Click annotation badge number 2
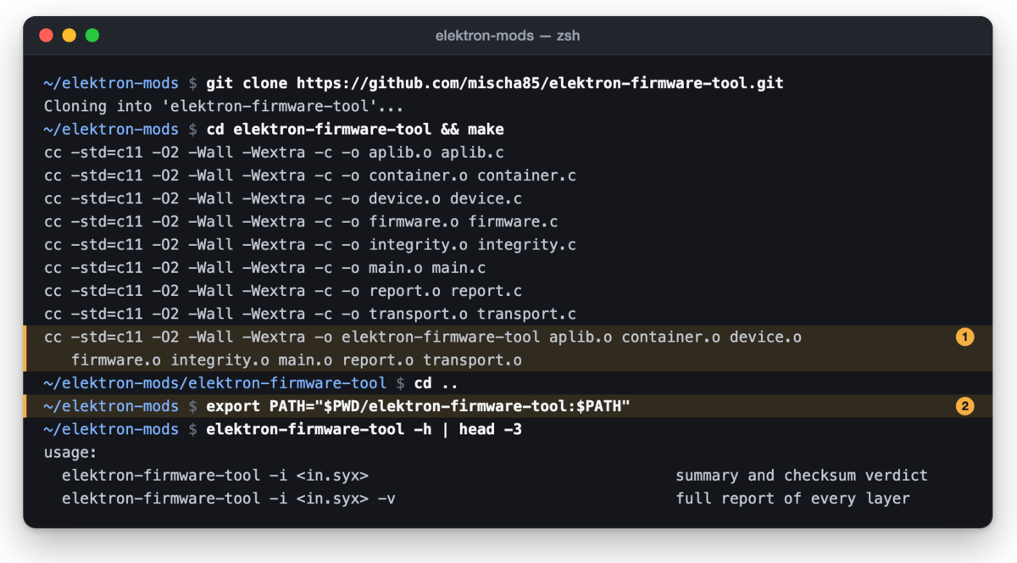Image resolution: width=1017 pixels, height=563 pixels. pyautogui.click(x=964, y=406)
